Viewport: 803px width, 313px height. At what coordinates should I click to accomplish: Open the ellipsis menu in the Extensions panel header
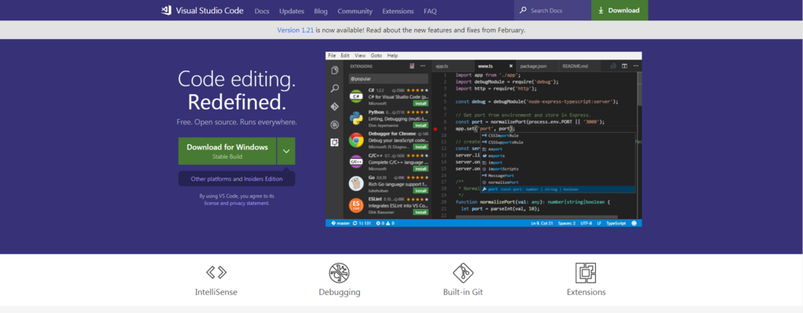point(423,66)
